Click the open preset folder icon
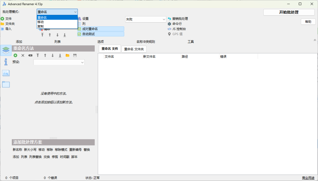 click(67, 55)
